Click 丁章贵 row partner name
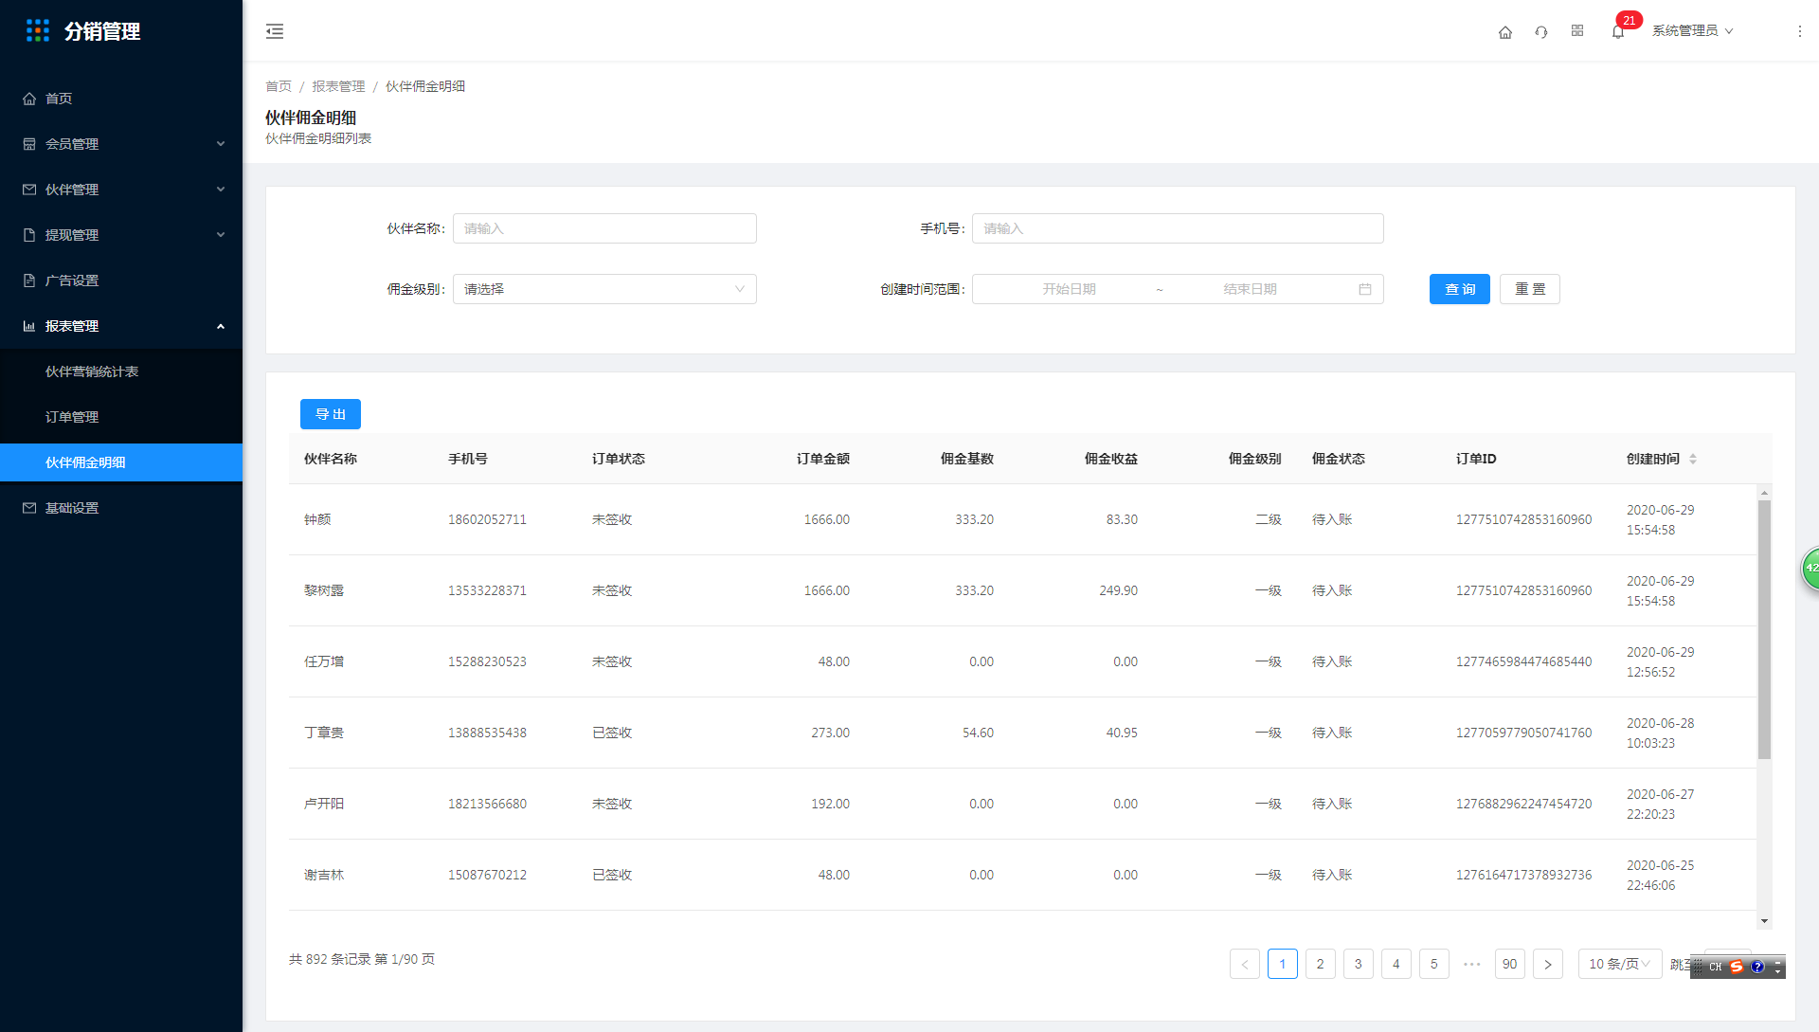Viewport: 1819px width, 1032px height. click(324, 733)
